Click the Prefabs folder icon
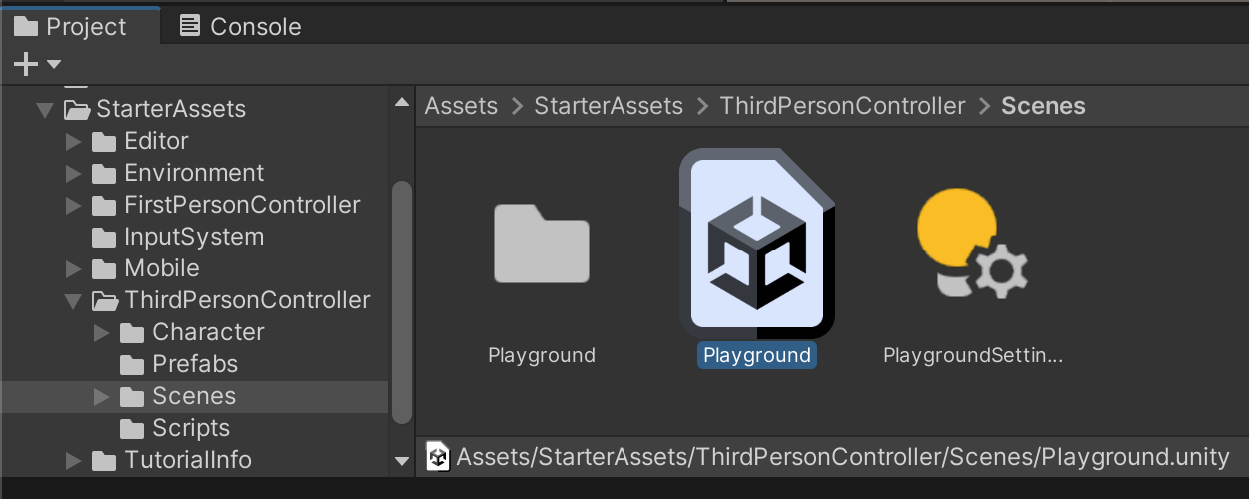 [132, 364]
